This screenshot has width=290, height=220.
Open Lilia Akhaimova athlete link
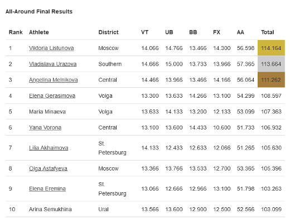[49, 148]
